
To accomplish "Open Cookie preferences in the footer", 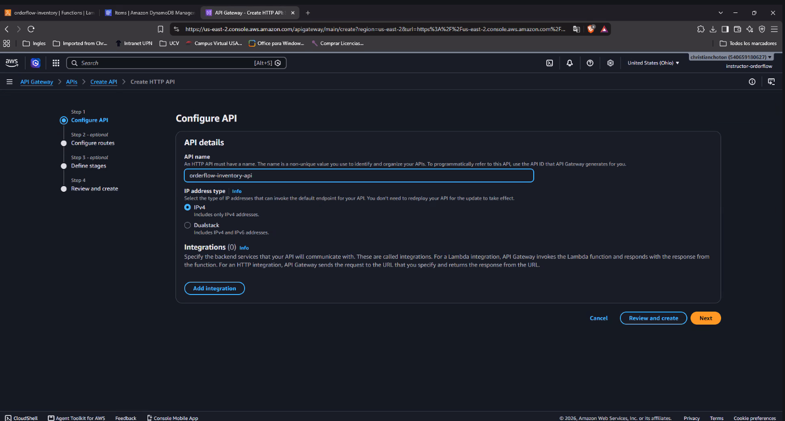I will pyautogui.click(x=755, y=418).
